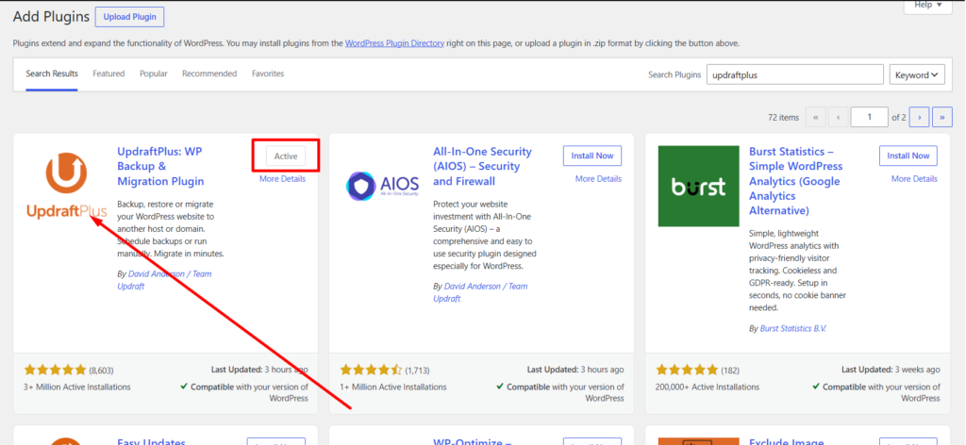The width and height of the screenshot is (966, 445).
Task: Click the Active button for UpdraftPlus
Action: (x=286, y=157)
